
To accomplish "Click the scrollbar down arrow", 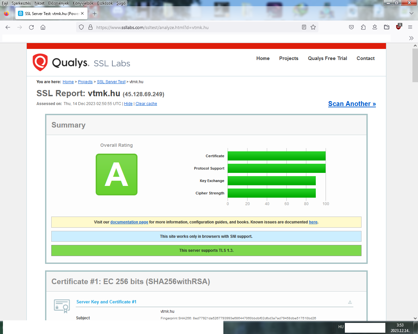I will click(415, 318).
